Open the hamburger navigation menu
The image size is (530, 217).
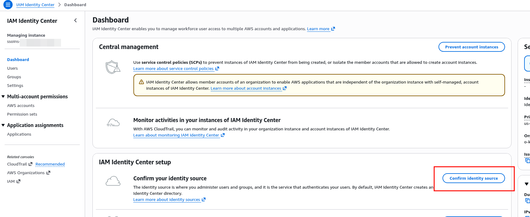point(8,5)
